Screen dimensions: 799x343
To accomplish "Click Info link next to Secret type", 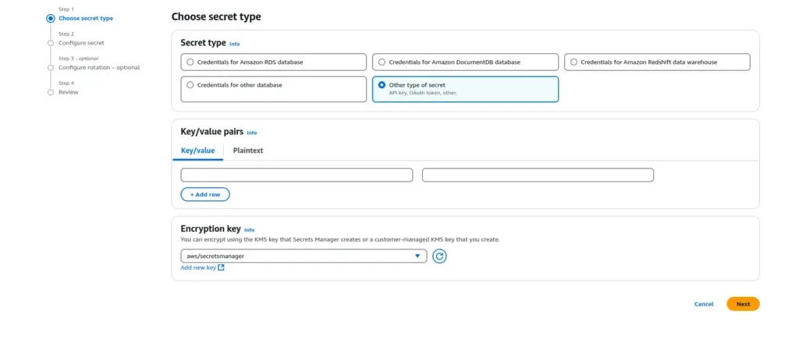I will pyautogui.click(x=234, y=44).
